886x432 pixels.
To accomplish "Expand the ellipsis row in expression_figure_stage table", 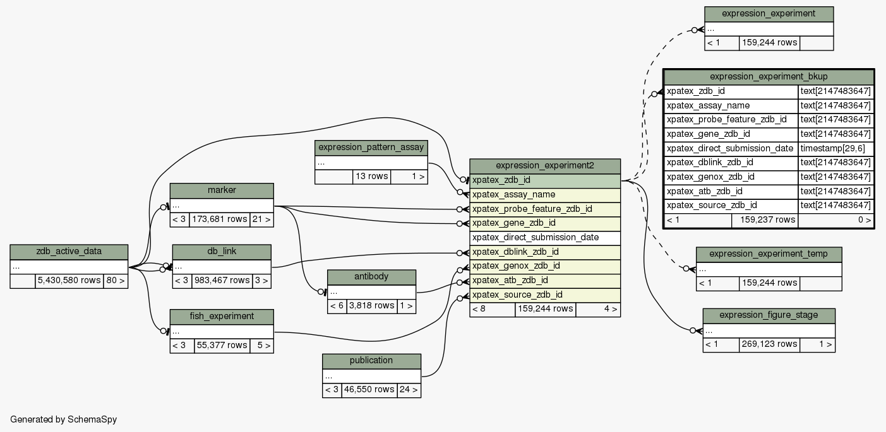I will [769, 330].
